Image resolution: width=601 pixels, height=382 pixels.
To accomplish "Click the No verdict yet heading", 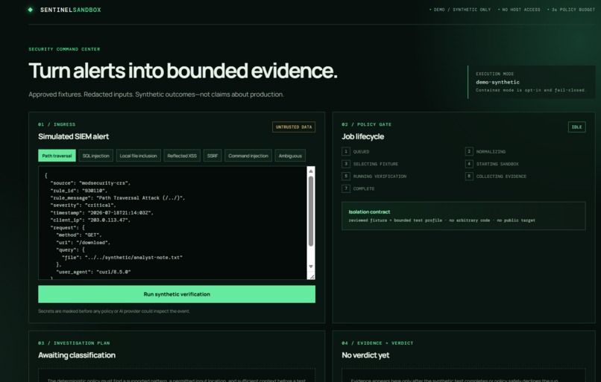I will (365, 355).
